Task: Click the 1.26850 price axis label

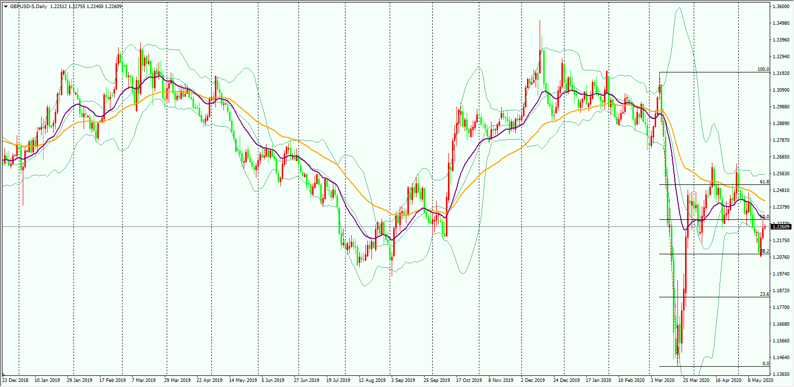Action: 781,157
